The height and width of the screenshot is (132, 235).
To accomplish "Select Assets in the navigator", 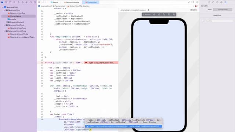I will tap(13, 19).
